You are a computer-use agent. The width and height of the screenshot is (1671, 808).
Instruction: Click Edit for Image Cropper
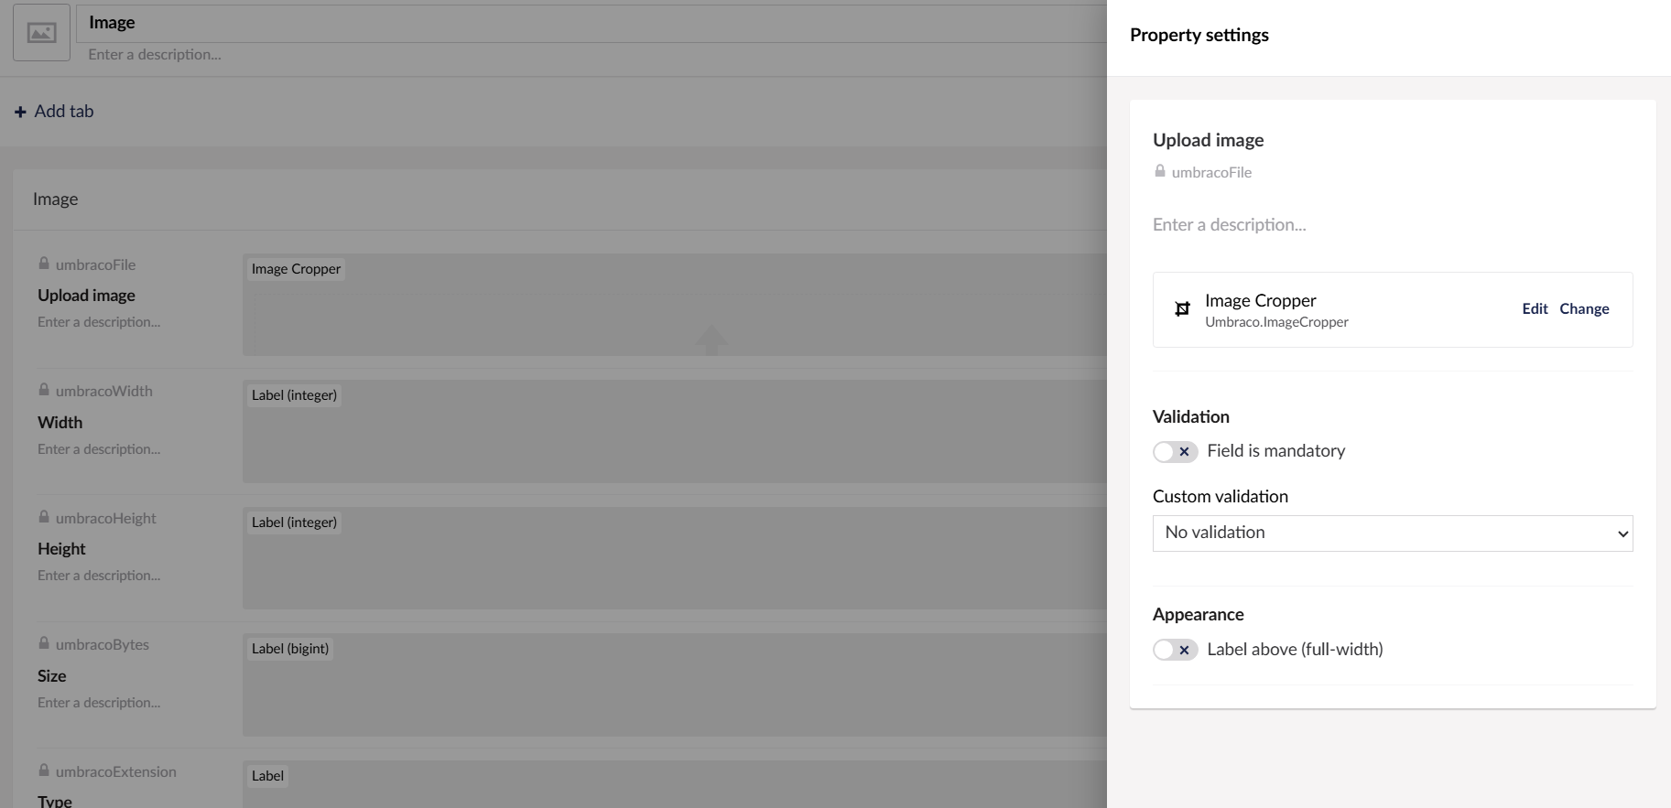pos(1535,309)
